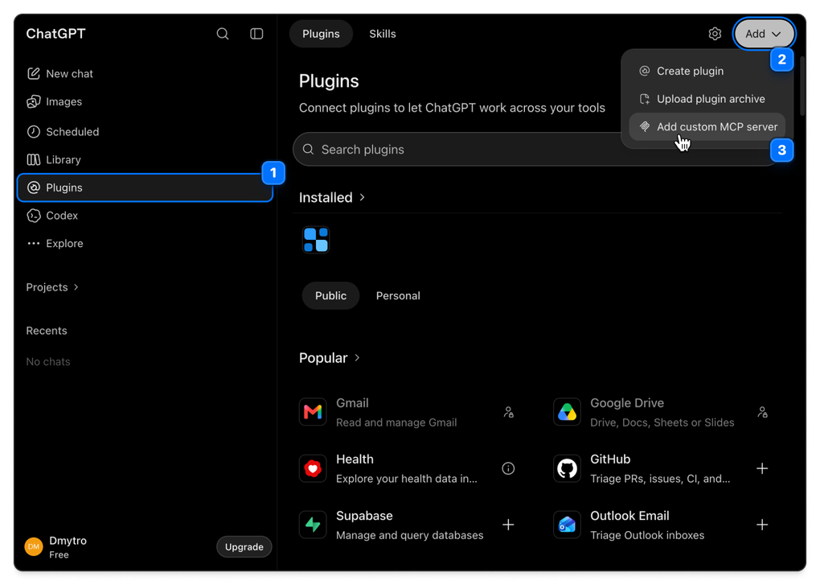820x585 pixels.
Task: Click the Google Drive triangle icon
Action: tap(567, 412)
